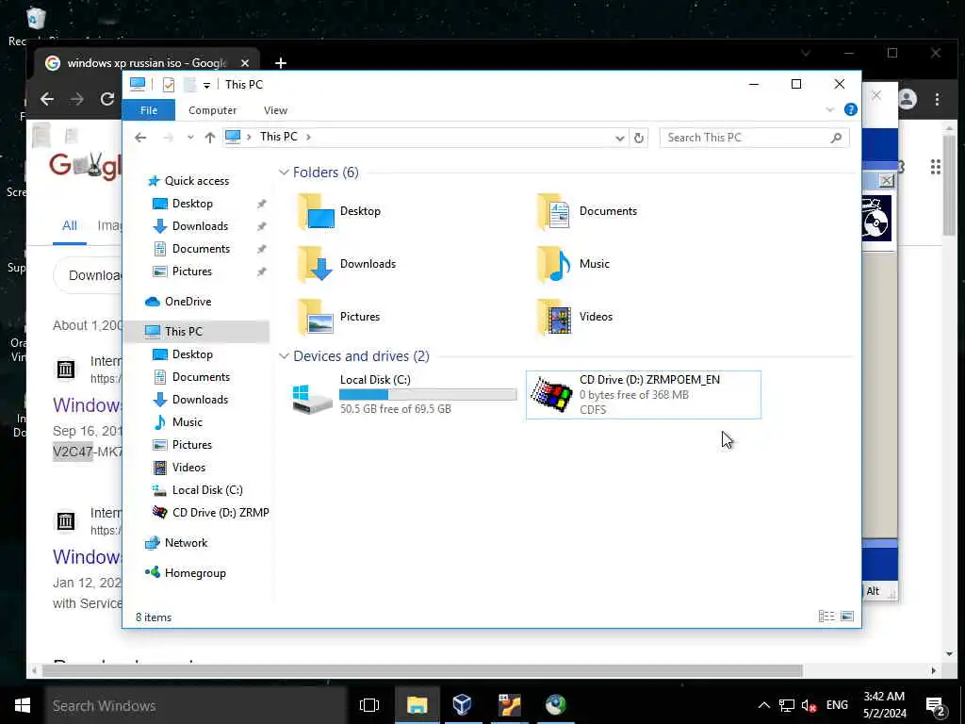This screenshot has height=724, width=965.
Task: Select CD Drive (D:) ZRMP in navigation pane
Action: [210, 513]
